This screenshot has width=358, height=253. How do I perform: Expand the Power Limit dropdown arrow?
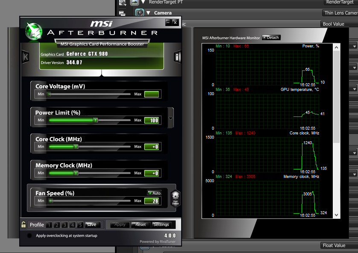tap(170, 118)
